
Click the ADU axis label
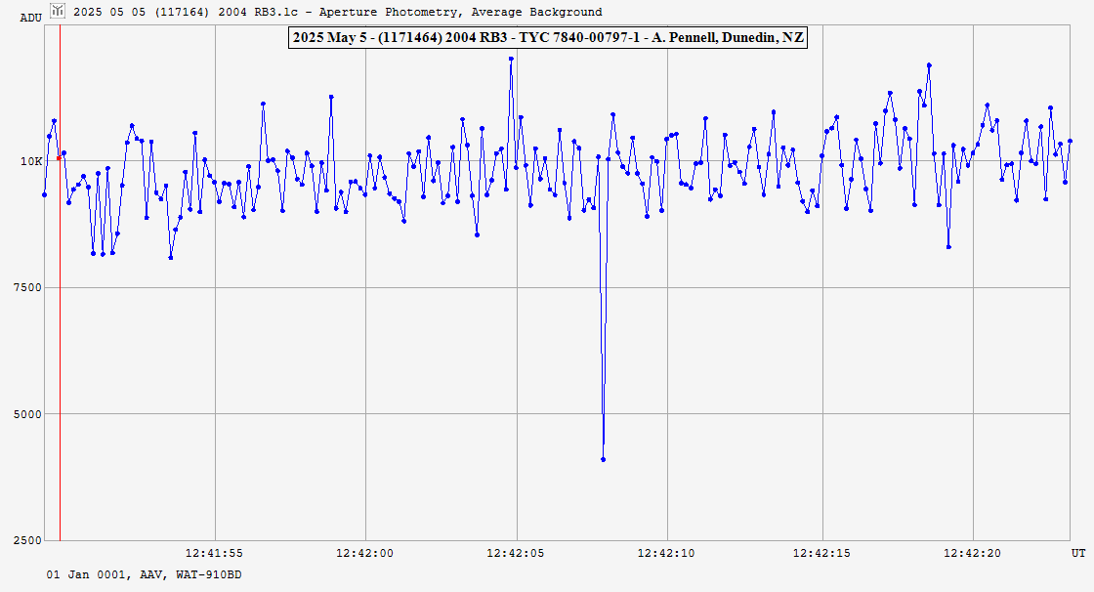coord(31,18)
